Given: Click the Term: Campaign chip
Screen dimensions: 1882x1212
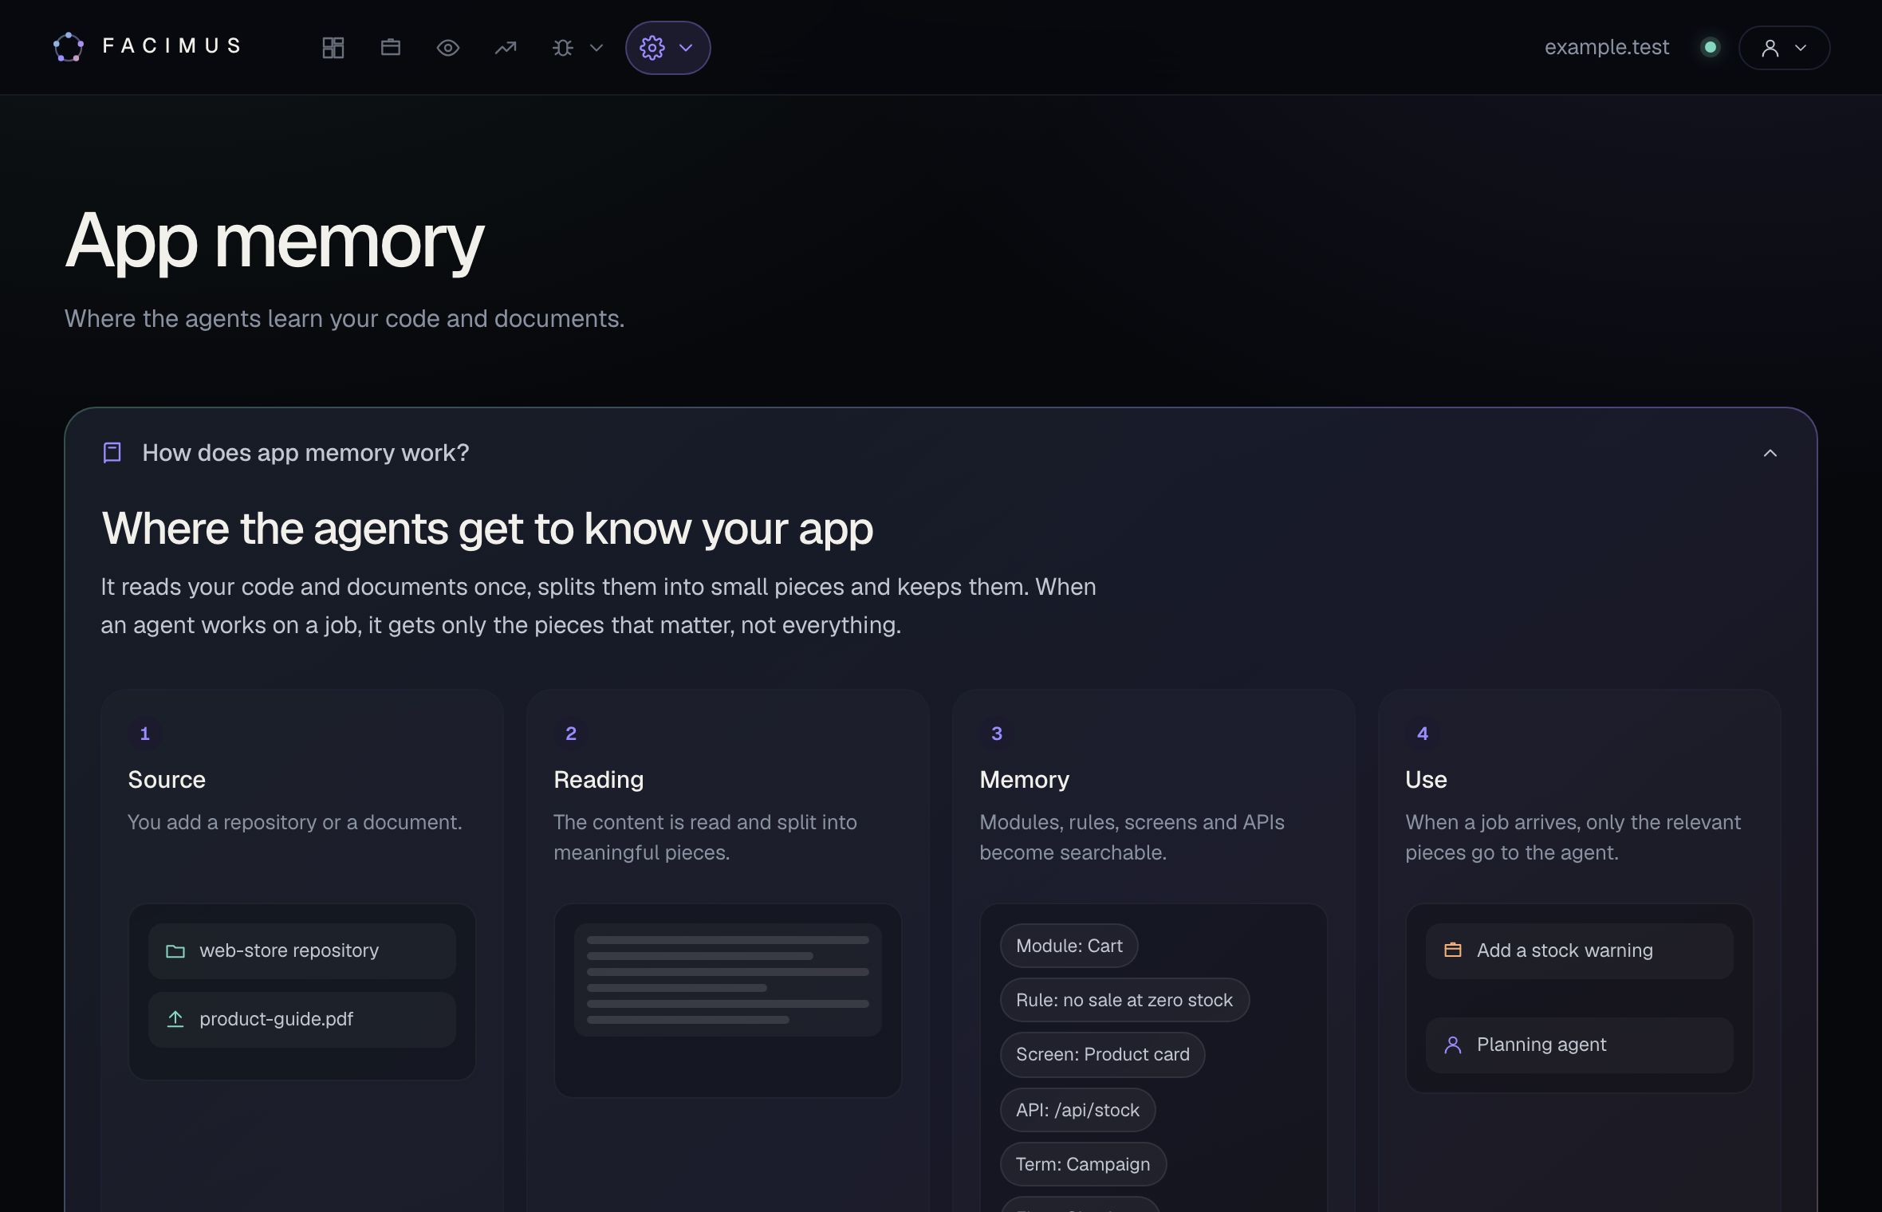Looking at the screenshot, I should (1083, 1164).
